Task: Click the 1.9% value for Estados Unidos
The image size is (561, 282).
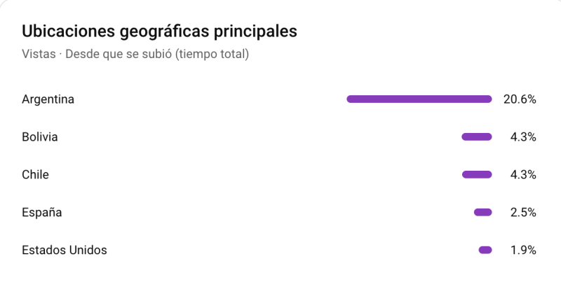Action: click(523, 250)
